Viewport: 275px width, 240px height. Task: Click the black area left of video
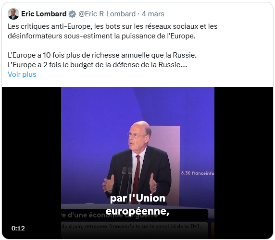tap(32, 157)
